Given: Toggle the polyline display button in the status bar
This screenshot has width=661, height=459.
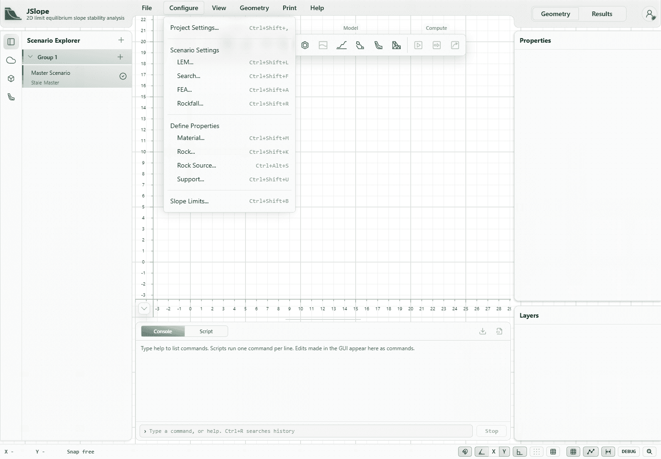Looking at the screenshot, I should point(591,452).
